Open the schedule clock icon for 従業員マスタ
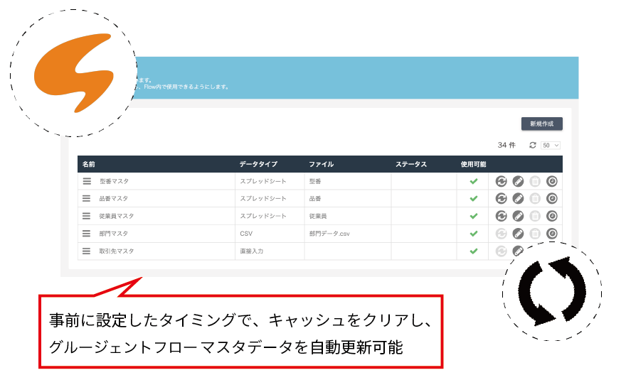 (x=552, y=216)
